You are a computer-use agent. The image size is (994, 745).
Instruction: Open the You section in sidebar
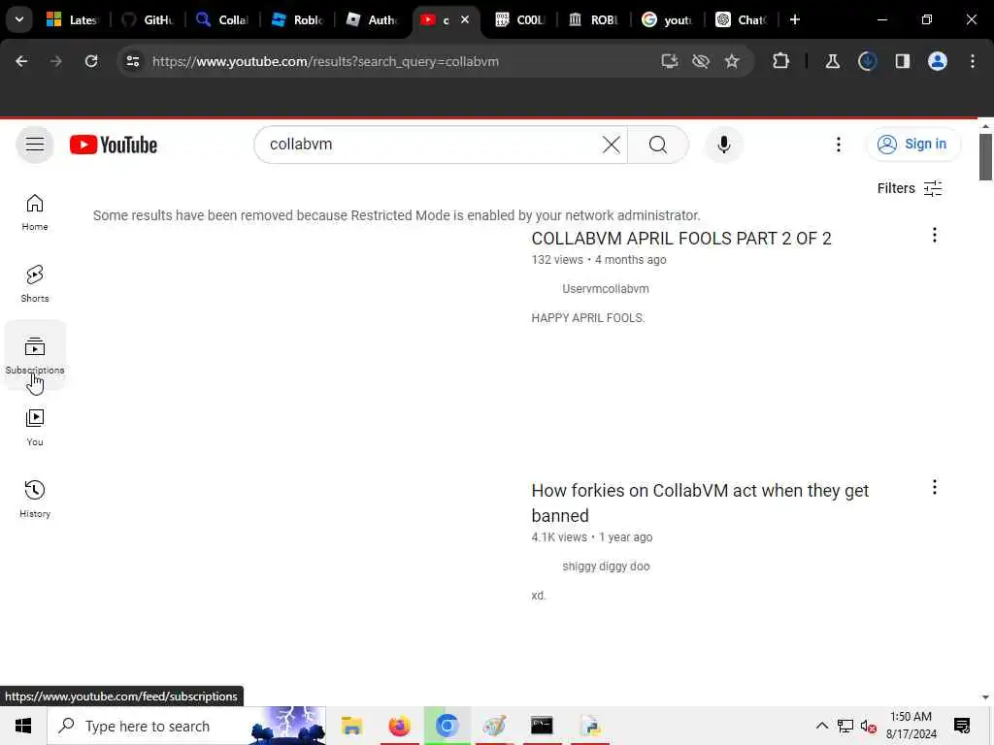tap(35, 428)
